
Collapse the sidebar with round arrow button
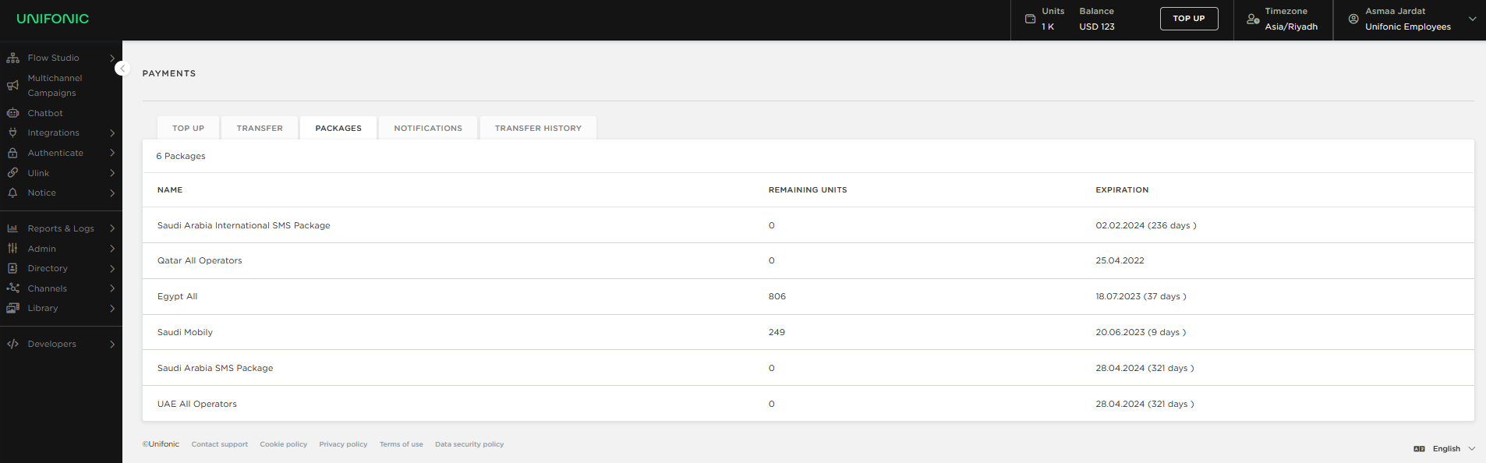pyautogui.click(x=122, y=69)
